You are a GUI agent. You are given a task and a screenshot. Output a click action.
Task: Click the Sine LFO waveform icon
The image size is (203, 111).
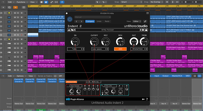click(x=102, y=86)
